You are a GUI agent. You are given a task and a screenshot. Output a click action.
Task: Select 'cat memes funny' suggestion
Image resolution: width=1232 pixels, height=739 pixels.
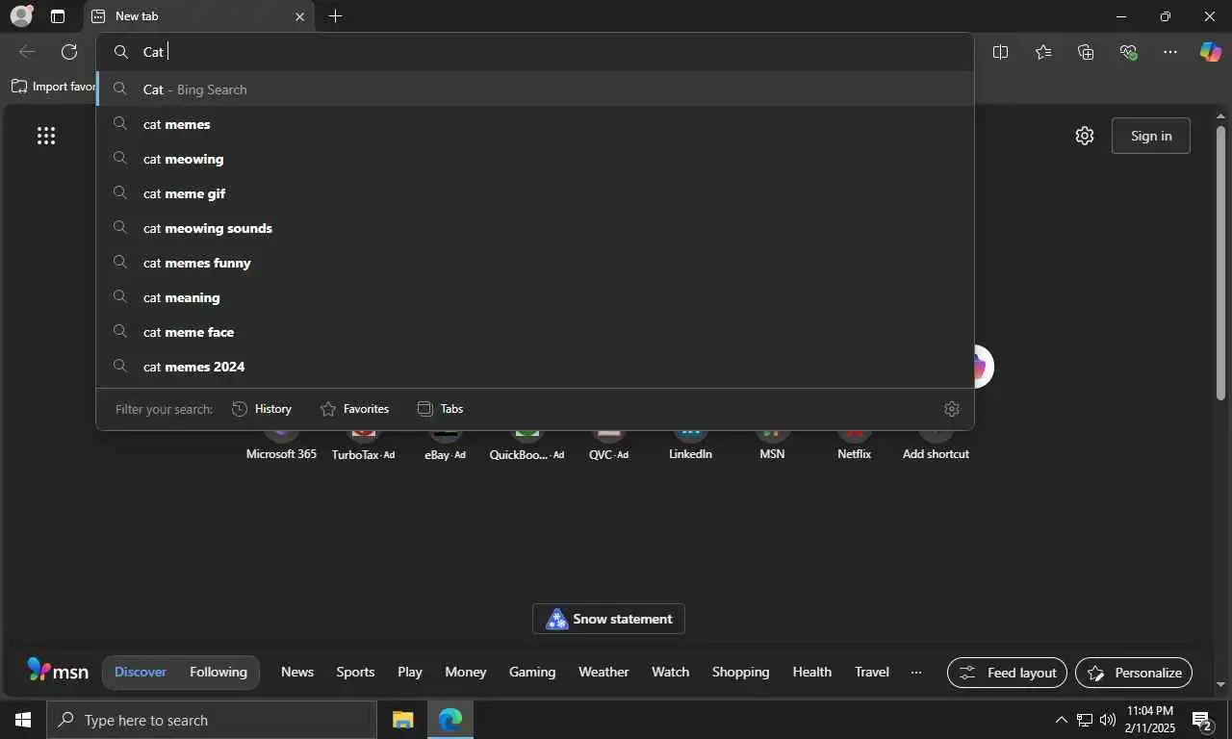[535, 263]
